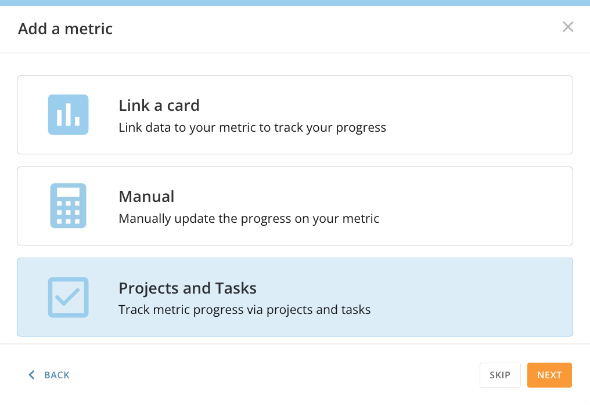This screenshot has width=590, height=405.
Task: Select the highlighted Projects and Tasks option
Action: click(294, 297)
